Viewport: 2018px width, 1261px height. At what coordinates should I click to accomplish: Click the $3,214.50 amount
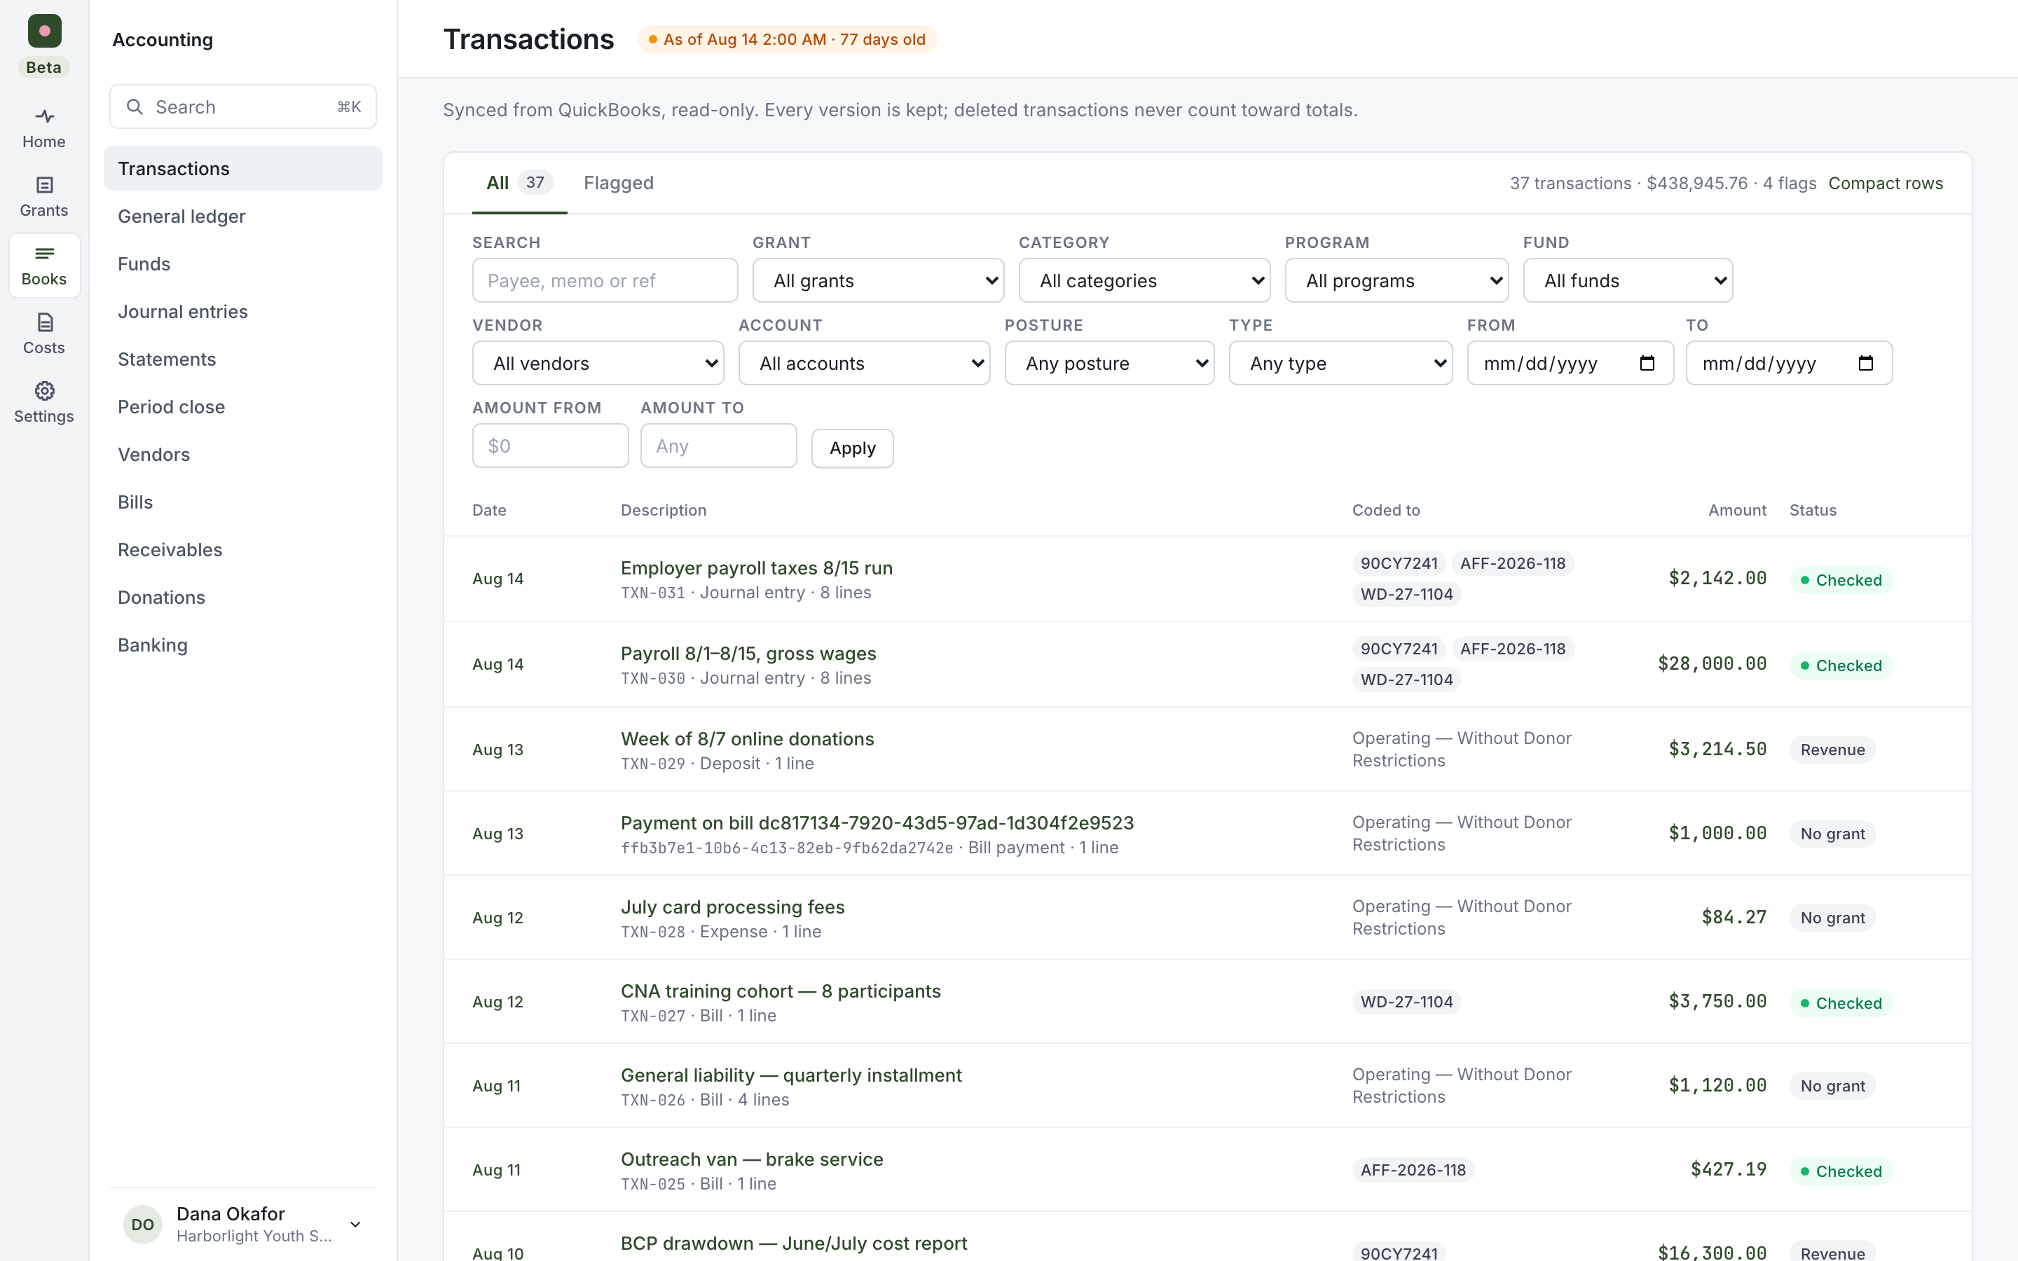[1717, 749]
